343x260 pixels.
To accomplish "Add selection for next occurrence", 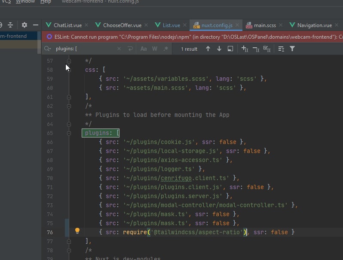I will 245,49.
